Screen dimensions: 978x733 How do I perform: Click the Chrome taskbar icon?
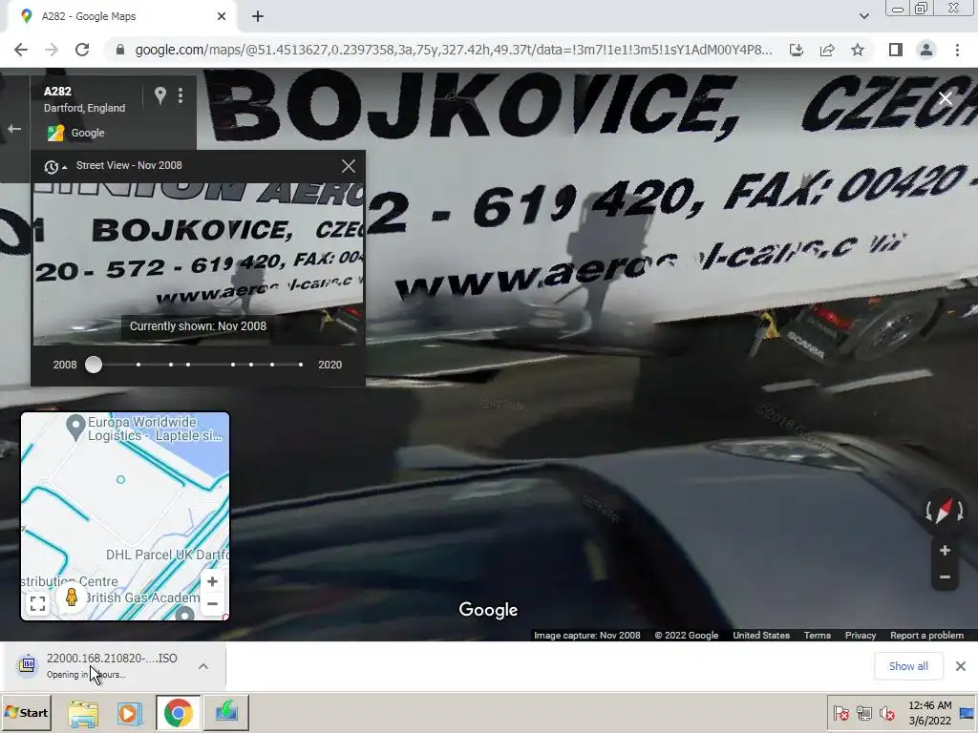178,713
